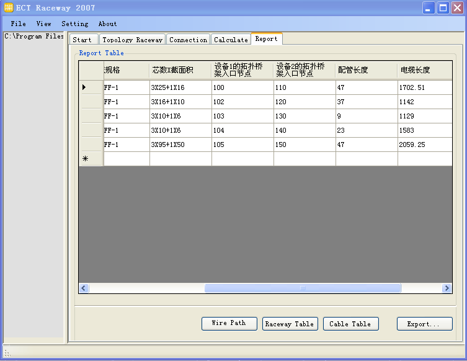Click the left arrow of horizontal scrollbar
The width and height of the screenshot is (467, 361).
84,288
